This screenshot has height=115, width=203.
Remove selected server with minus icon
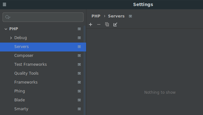[99, 24]
